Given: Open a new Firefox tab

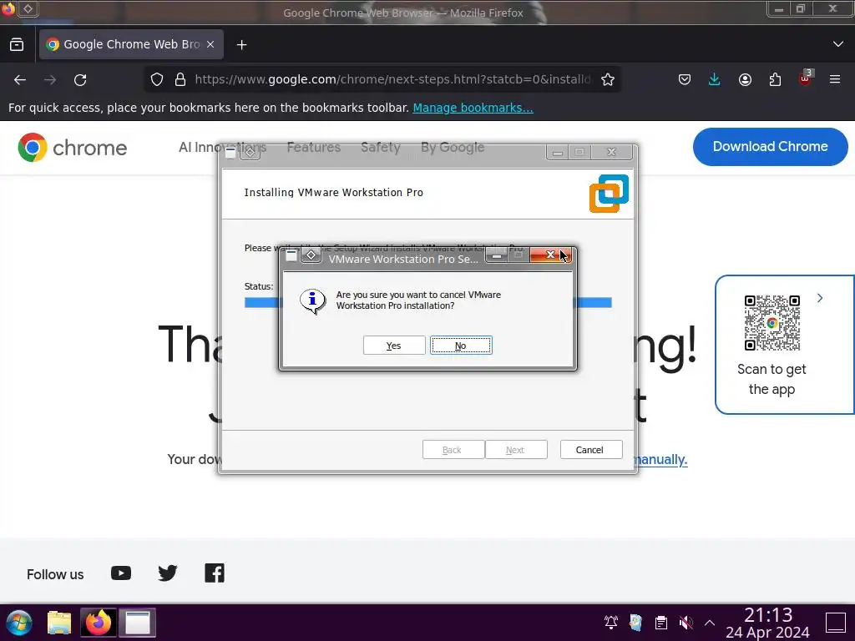Looking at the screenshot, I should pyautogui.click(x=241, y=45).
